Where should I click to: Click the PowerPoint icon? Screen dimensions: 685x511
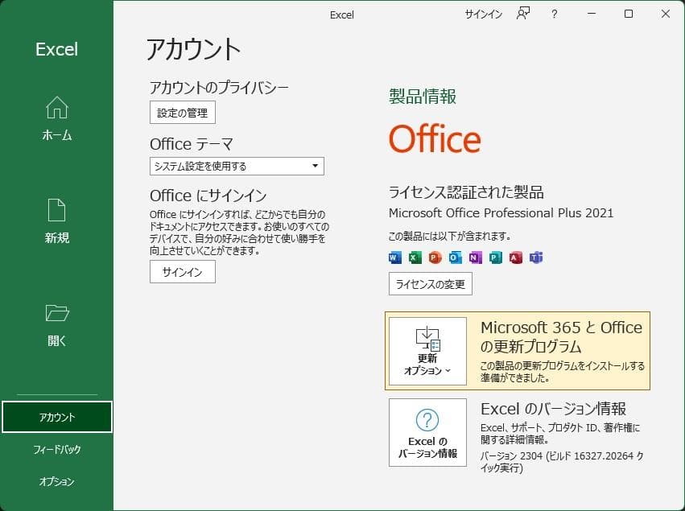[x=433, y=258]
